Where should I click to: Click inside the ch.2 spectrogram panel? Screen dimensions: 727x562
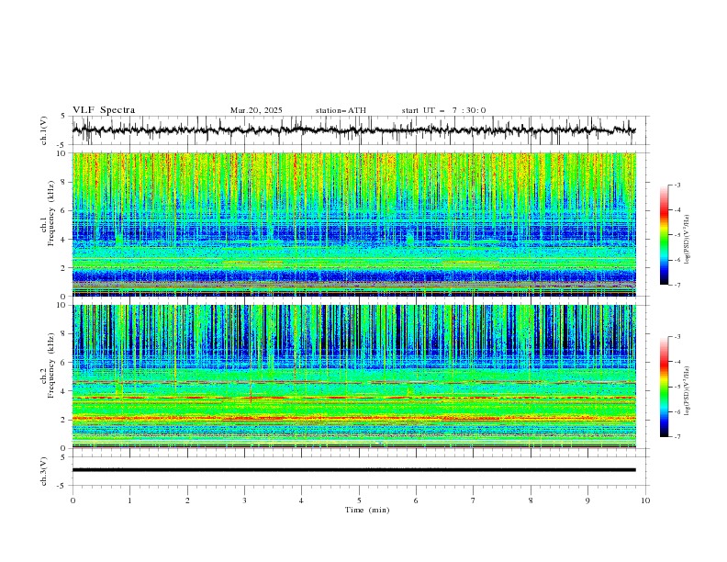click(353, 377)
